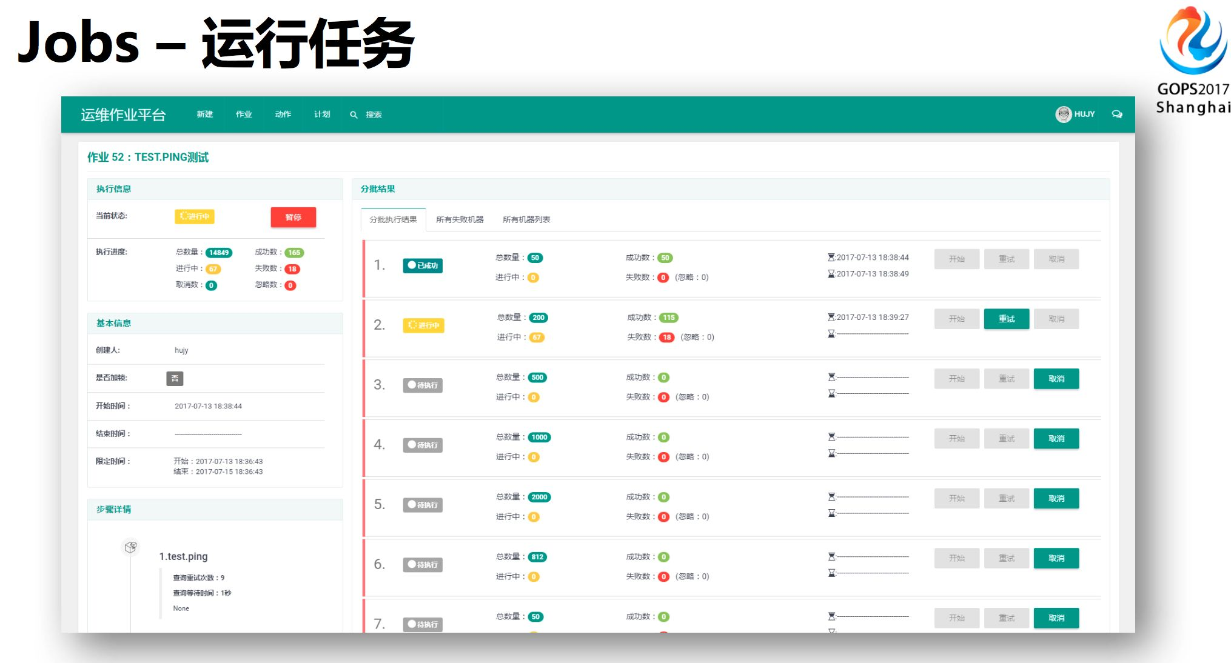Screen dimensions: 1231x663
Task: Click the start-time hourglass icon of batch 2
Action: click(x=831, y=317)
